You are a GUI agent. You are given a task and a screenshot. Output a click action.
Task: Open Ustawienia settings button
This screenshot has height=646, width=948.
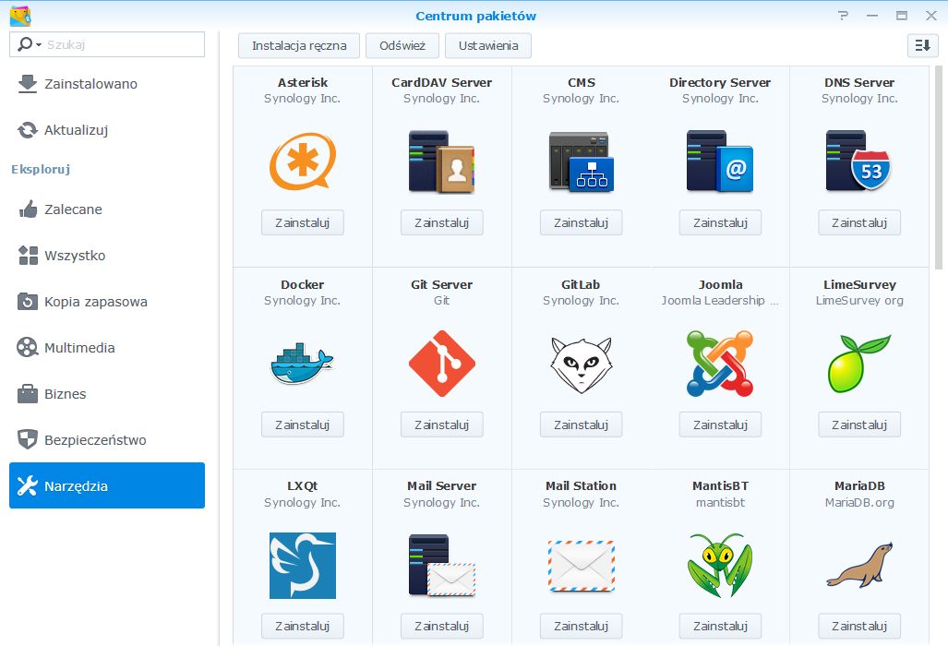[488, 45]
